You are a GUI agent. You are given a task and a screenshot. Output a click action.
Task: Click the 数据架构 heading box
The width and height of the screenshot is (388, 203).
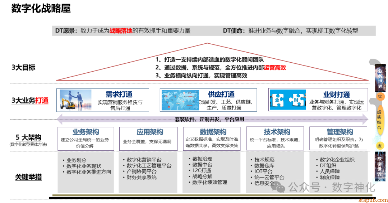click(x=213, y=138)
